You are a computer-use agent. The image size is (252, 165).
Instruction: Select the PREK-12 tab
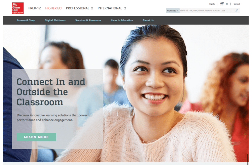point(35,8)
